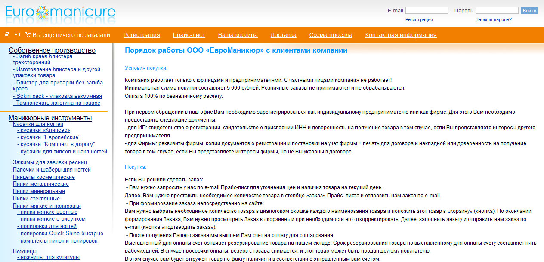Focus the Пароль password field
This screenshot has width=544, height=262.
[497, 10]
